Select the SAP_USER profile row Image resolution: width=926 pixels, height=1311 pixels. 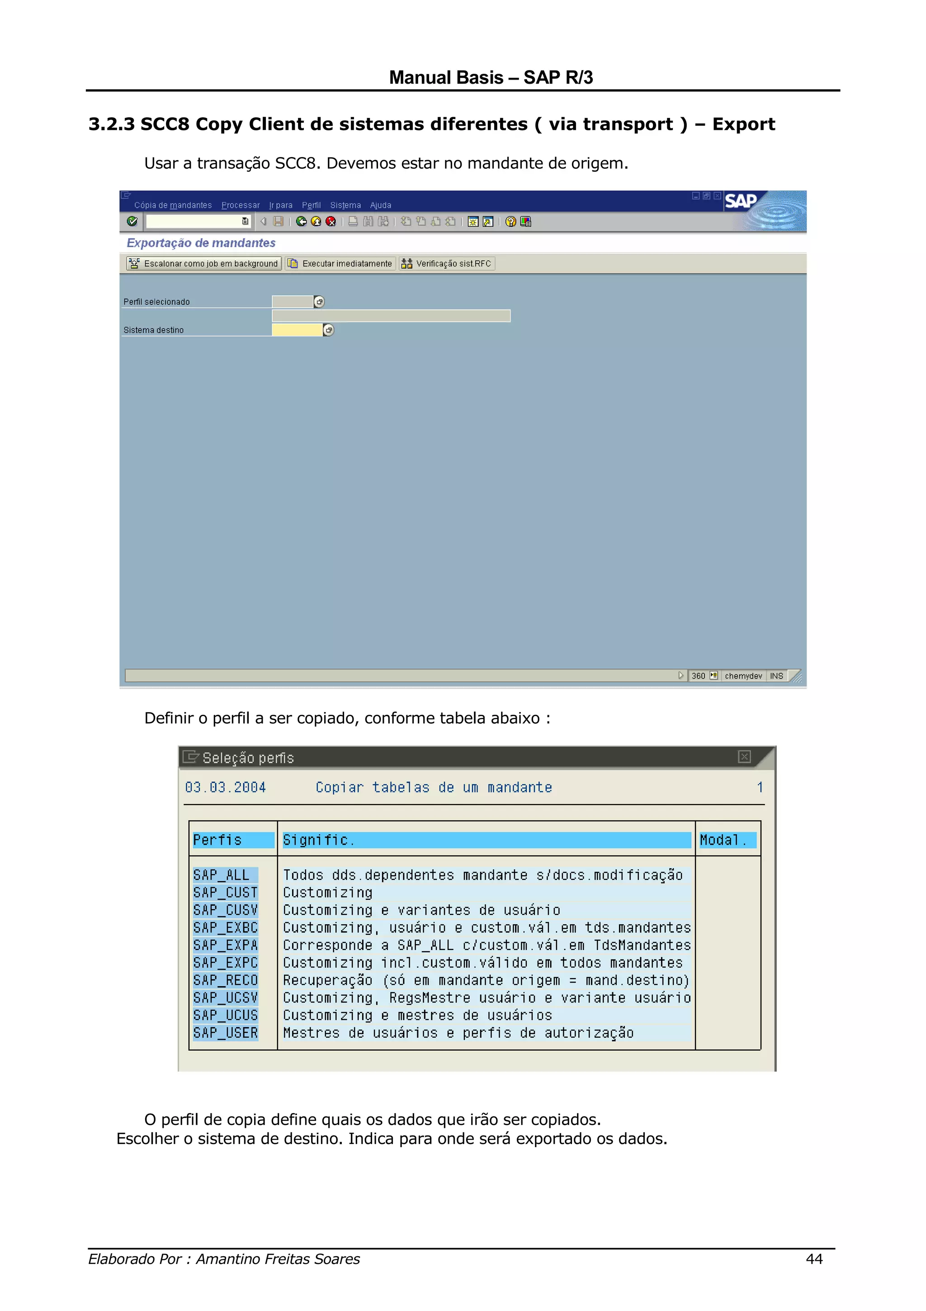pyautogui.click(x=225, y=1033)
